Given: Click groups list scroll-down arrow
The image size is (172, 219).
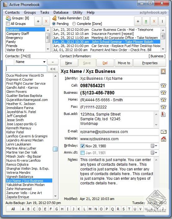Looking at the screenshot, I should pyautogui.click(x=48, y=49).
